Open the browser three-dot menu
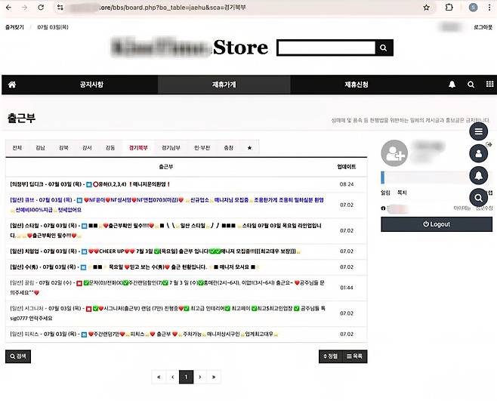The height and width of the screenshot is (401, 497). tap(489, 8)
